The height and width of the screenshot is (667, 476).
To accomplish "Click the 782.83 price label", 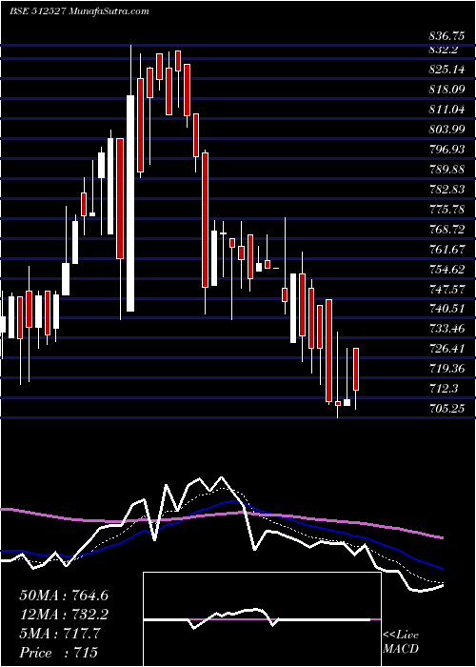I will [448, 190].
